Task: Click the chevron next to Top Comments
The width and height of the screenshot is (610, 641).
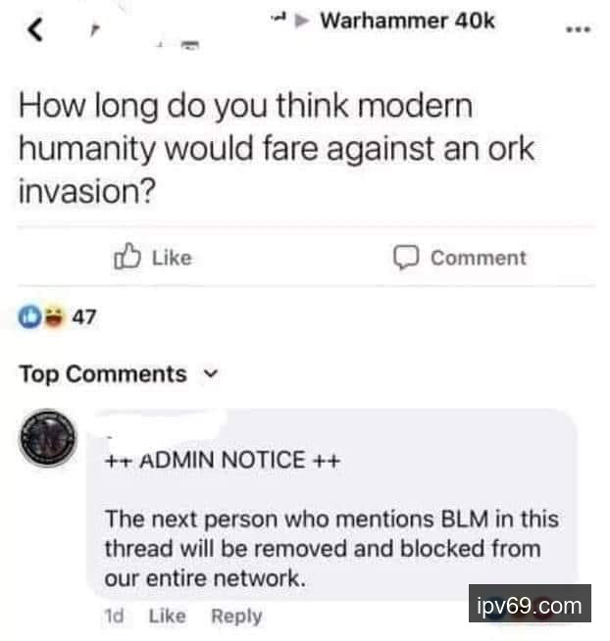Action: 211,373
